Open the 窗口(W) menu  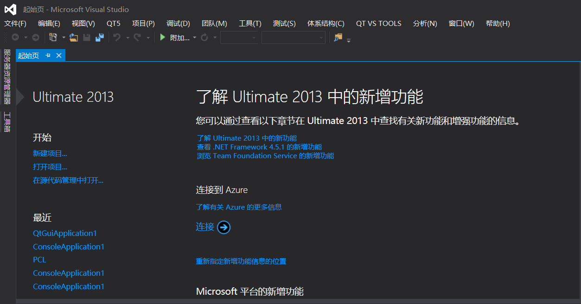pos(461,24)
